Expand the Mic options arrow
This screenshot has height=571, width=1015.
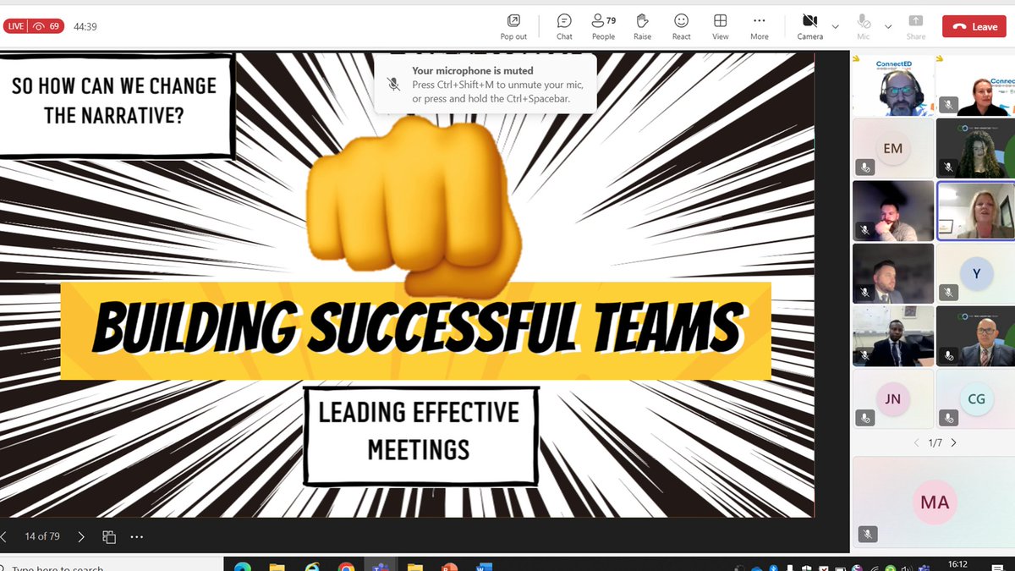coord(888,26)
